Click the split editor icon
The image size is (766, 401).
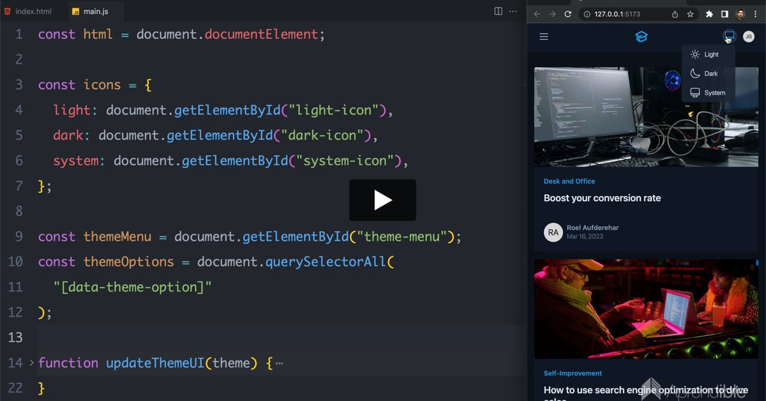499,11
